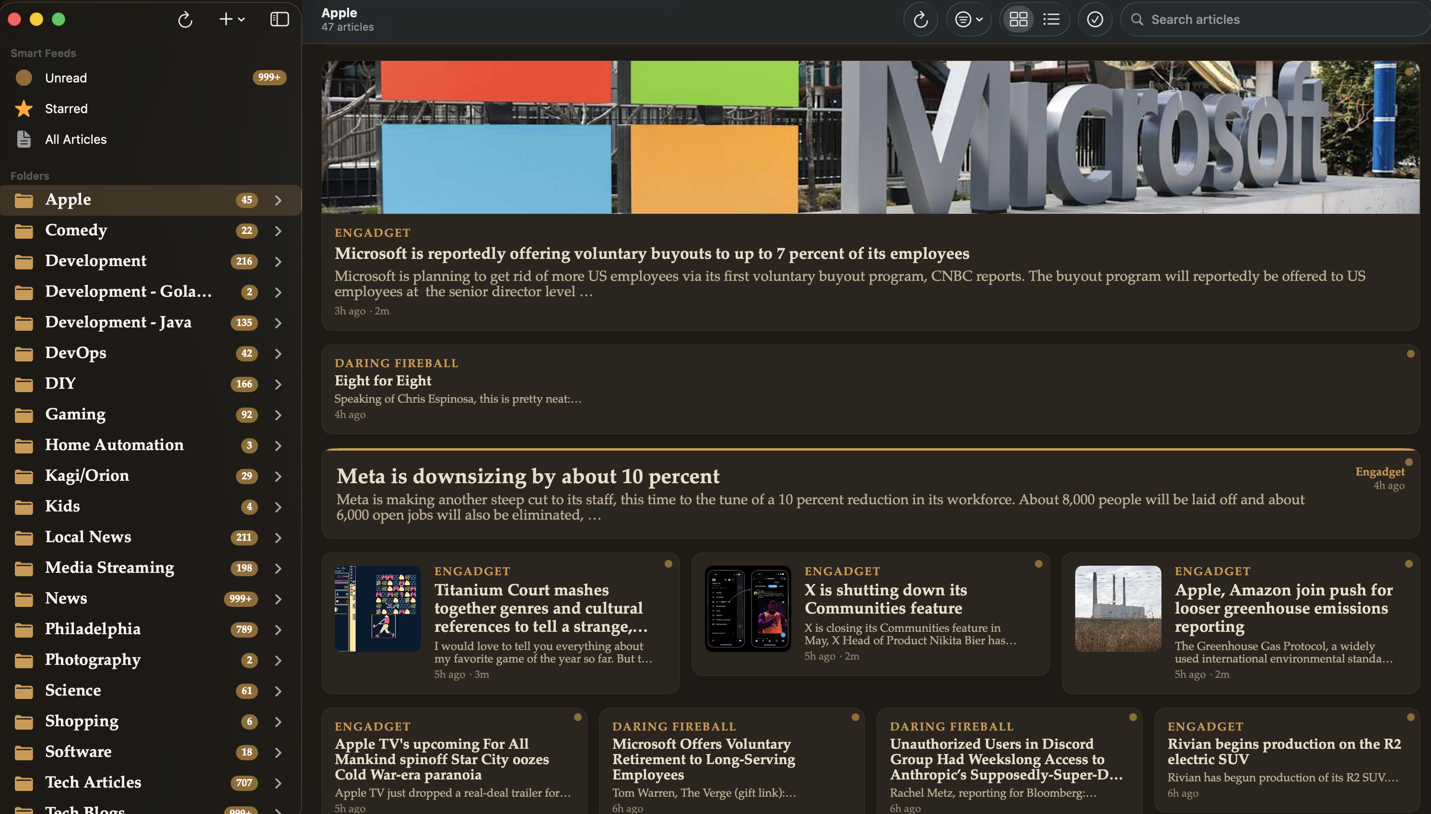The height and width of the screenshot is (814, 1431).
Task: Select the Photography folder icon
Action: coord(23,661)
